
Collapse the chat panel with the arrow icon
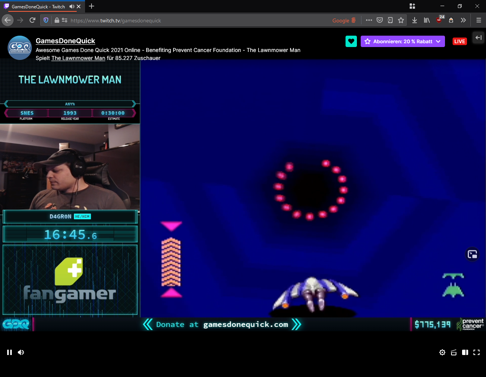pyautogui.click(x=478, y=38)
